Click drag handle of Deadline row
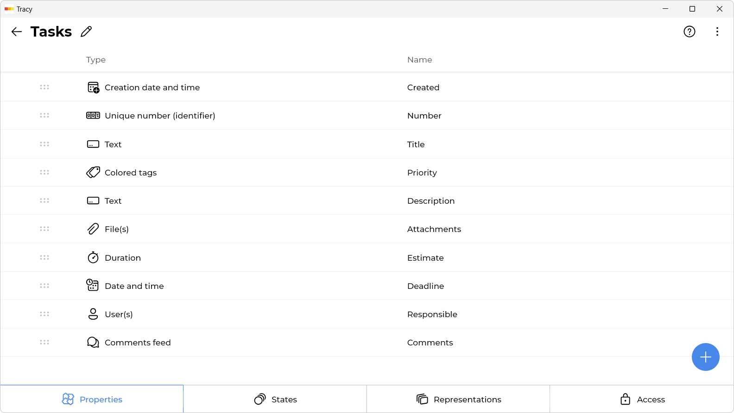734x413 pixels. (44, 286)
